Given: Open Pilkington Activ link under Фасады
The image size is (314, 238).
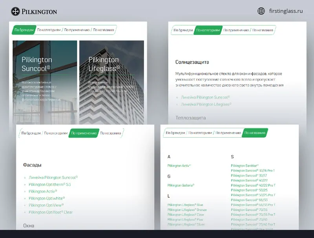Looking at the screenshot, I should click(x=43, y=191).
